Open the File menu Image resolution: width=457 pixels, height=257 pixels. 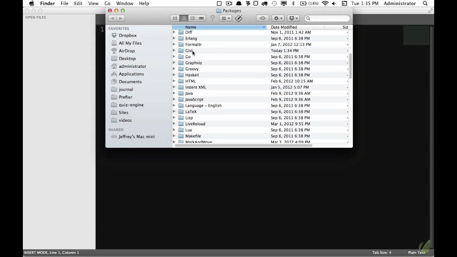pyautogui.click(x=64, y=4)
